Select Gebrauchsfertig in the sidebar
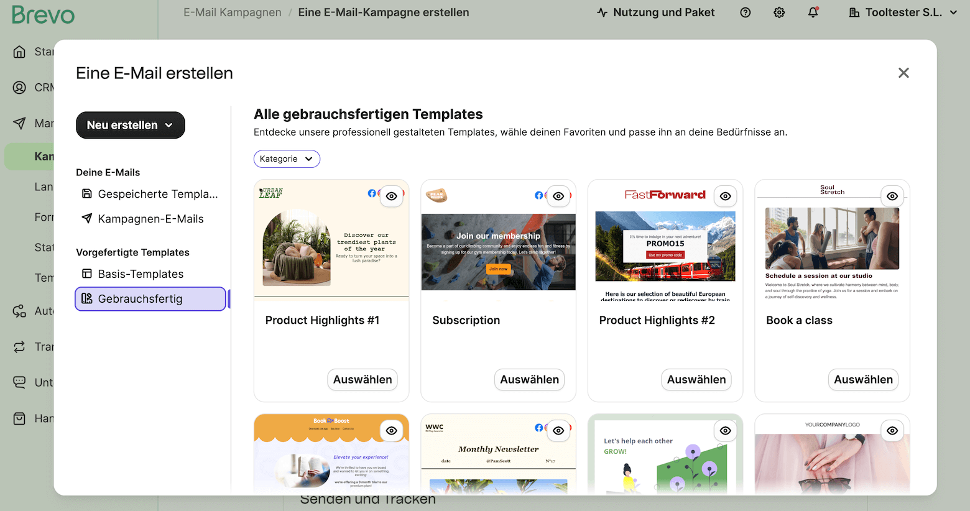The height and width of the screenshot is (511, 970). pyautogui.click(x=150, y=299)
